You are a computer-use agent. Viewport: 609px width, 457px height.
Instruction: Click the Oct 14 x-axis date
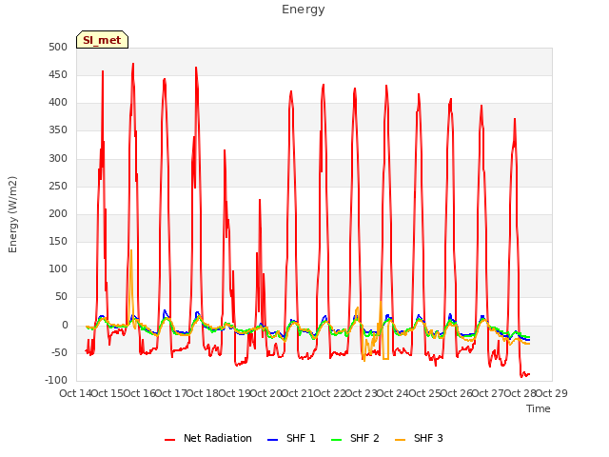point(75,393)
